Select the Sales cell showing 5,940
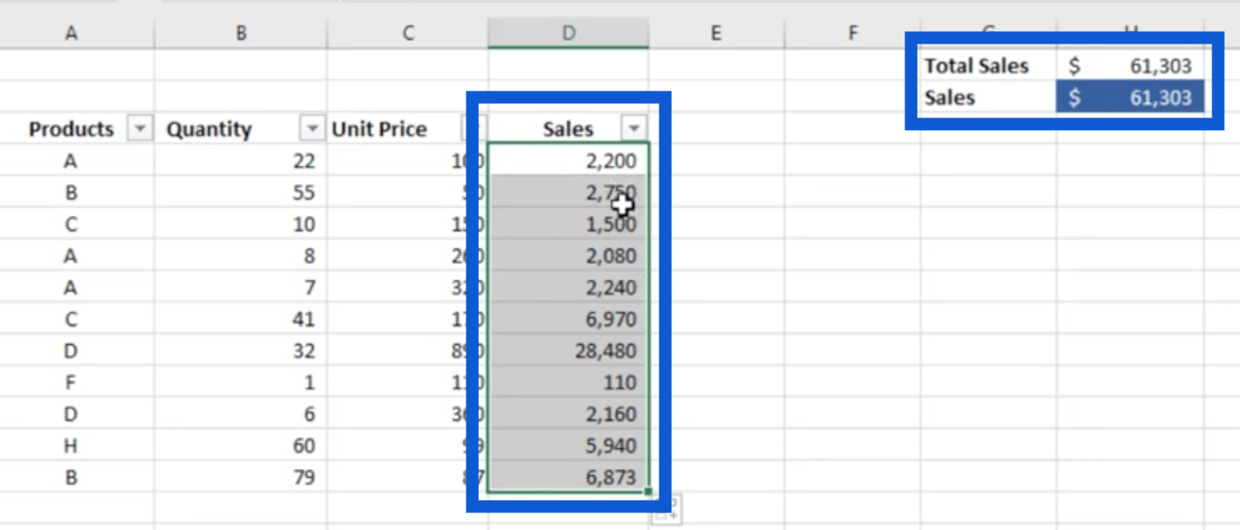 (x=569, y=446)
